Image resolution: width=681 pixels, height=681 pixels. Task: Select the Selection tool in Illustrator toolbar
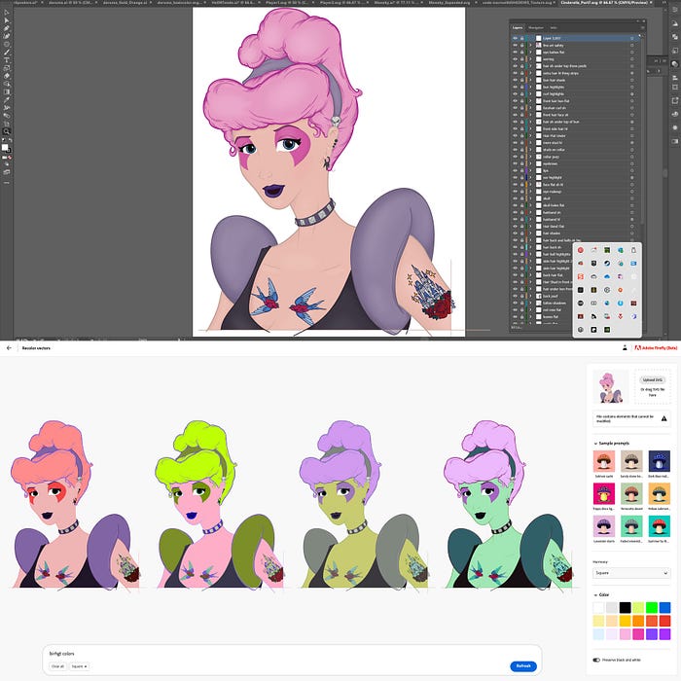[x=6, y=13]
